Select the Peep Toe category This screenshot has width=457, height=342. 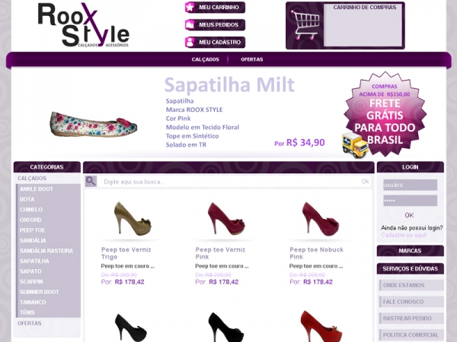pyautogui.click(x=32, y=230)
